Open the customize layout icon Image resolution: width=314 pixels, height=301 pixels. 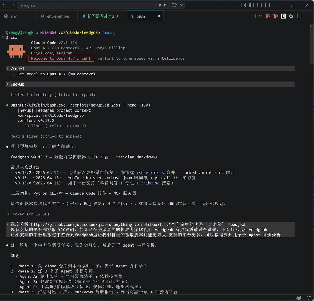click(244, 5)
